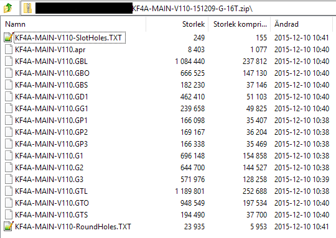Click the archive path address field

click(x=179, y=8)
